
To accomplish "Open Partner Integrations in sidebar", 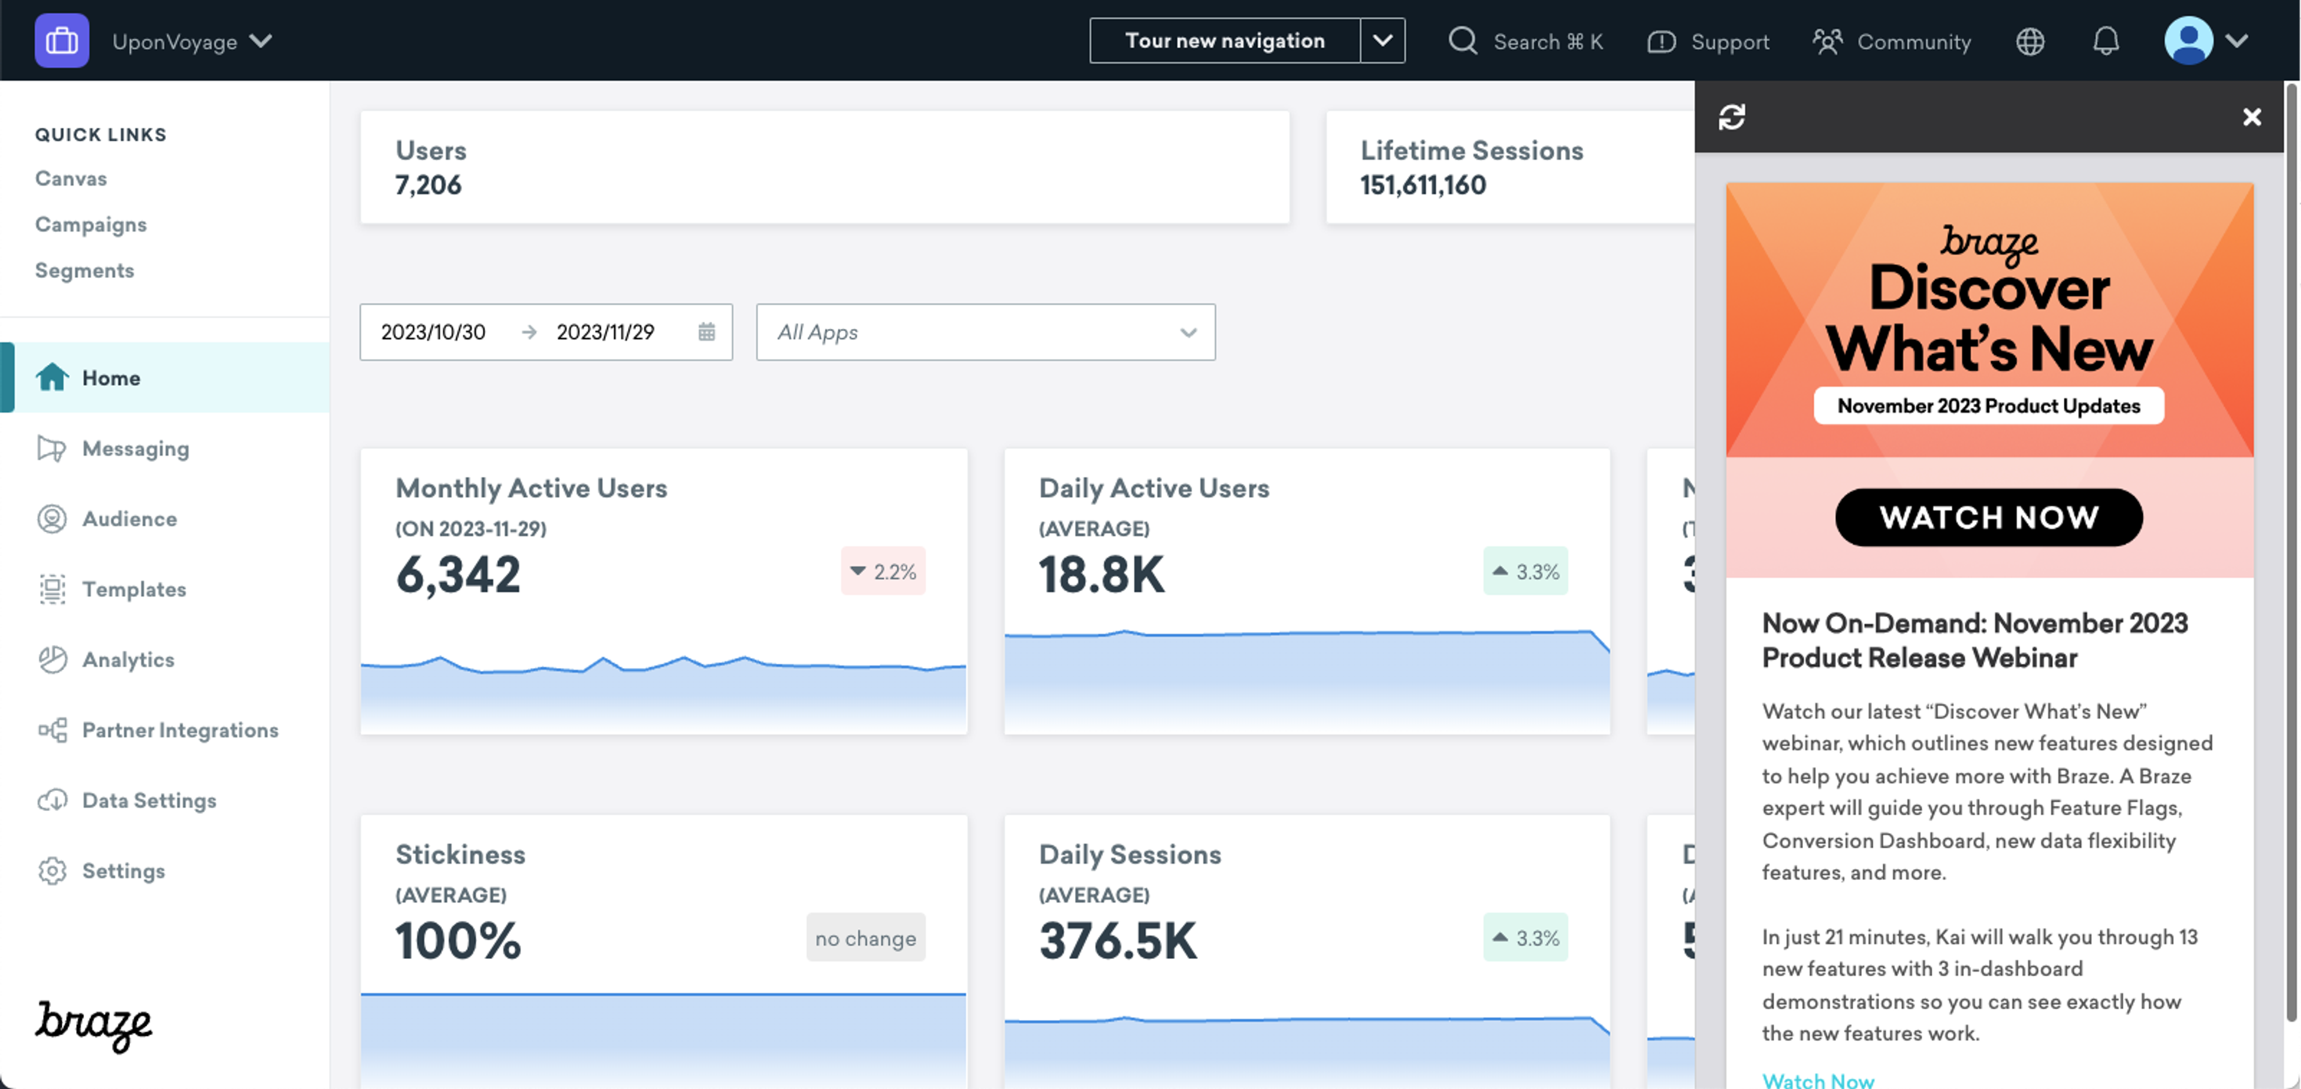I will coord(180,730).
